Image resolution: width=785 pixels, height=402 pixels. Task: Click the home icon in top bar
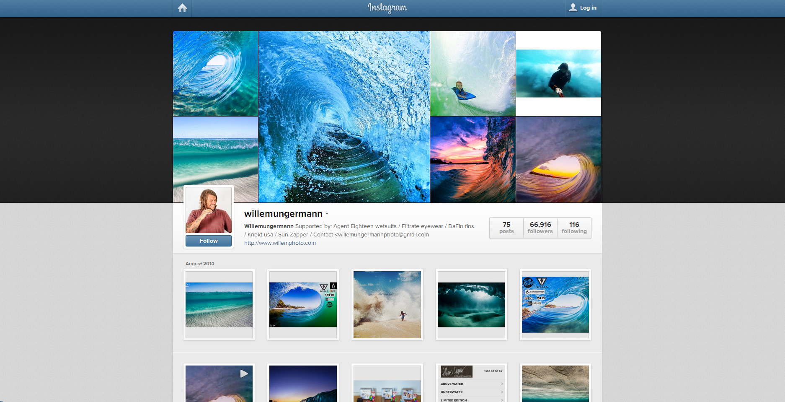(x=182, y=8)
